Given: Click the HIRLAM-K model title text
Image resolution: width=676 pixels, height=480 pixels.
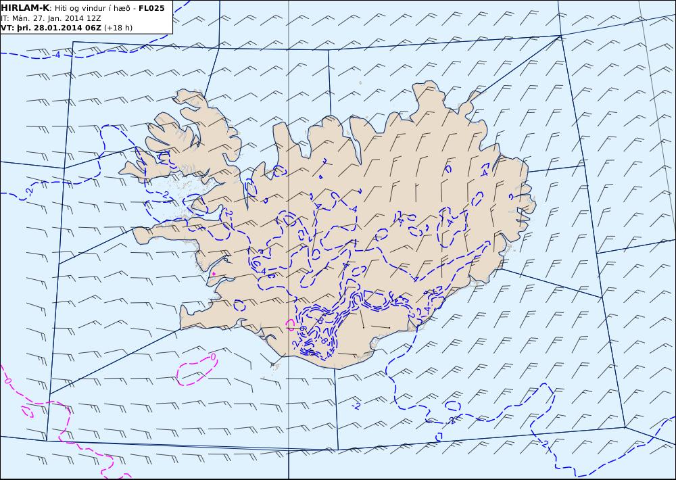Looking at the screenshot, I should point(25,8).
